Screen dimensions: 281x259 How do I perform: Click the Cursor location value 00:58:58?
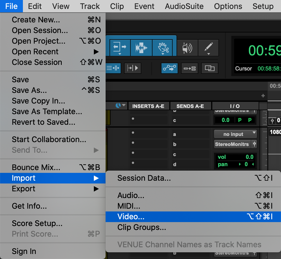tap(269, 68)
